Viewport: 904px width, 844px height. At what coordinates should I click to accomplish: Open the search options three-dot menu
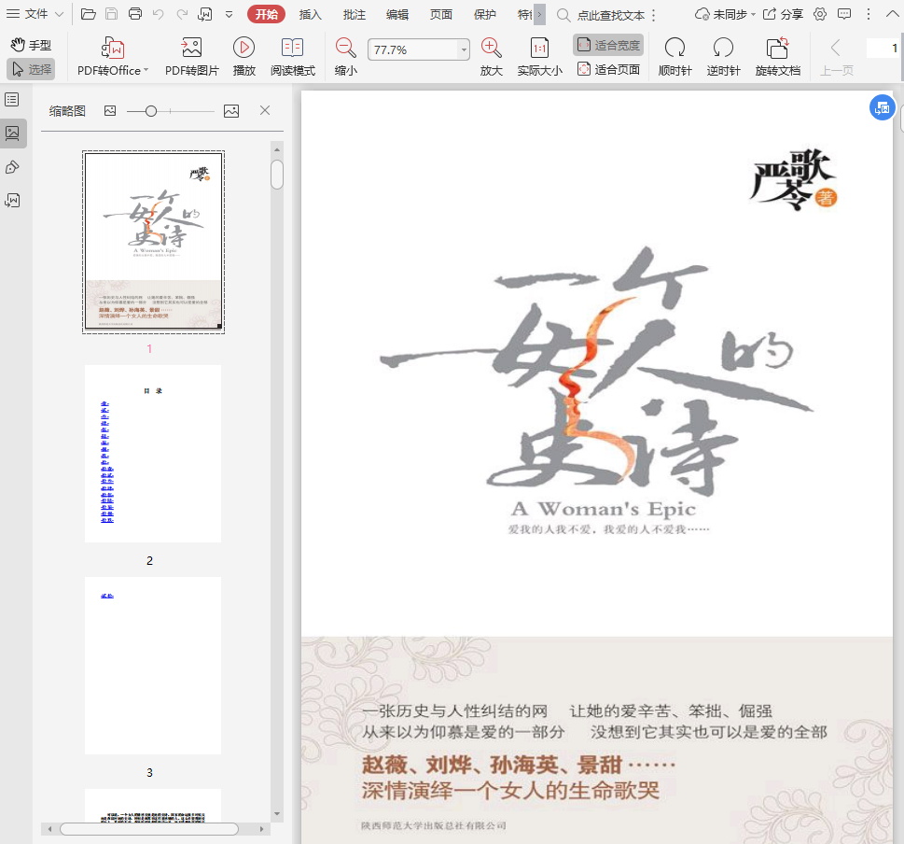(x=653, y=16)
